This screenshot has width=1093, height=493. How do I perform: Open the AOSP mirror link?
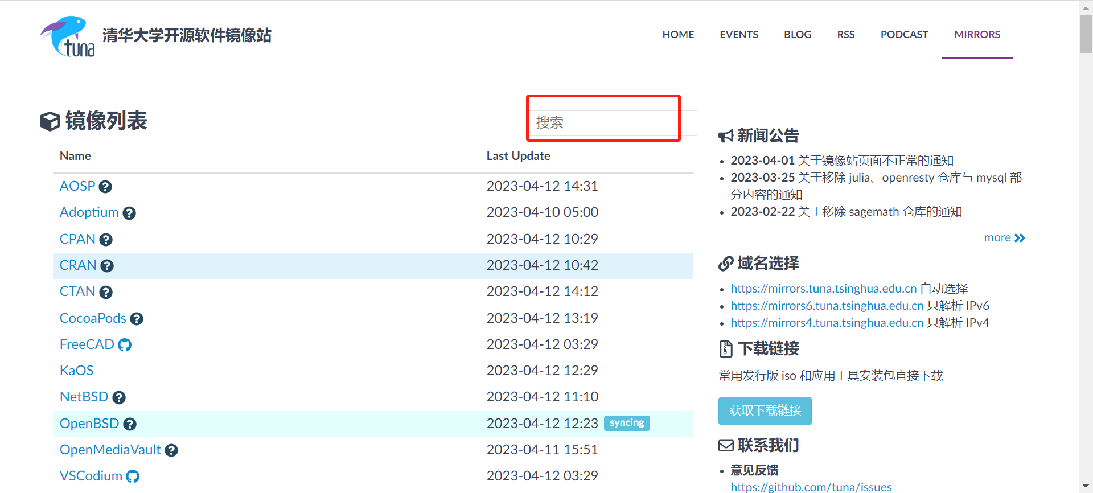click(x=77, y=186)
